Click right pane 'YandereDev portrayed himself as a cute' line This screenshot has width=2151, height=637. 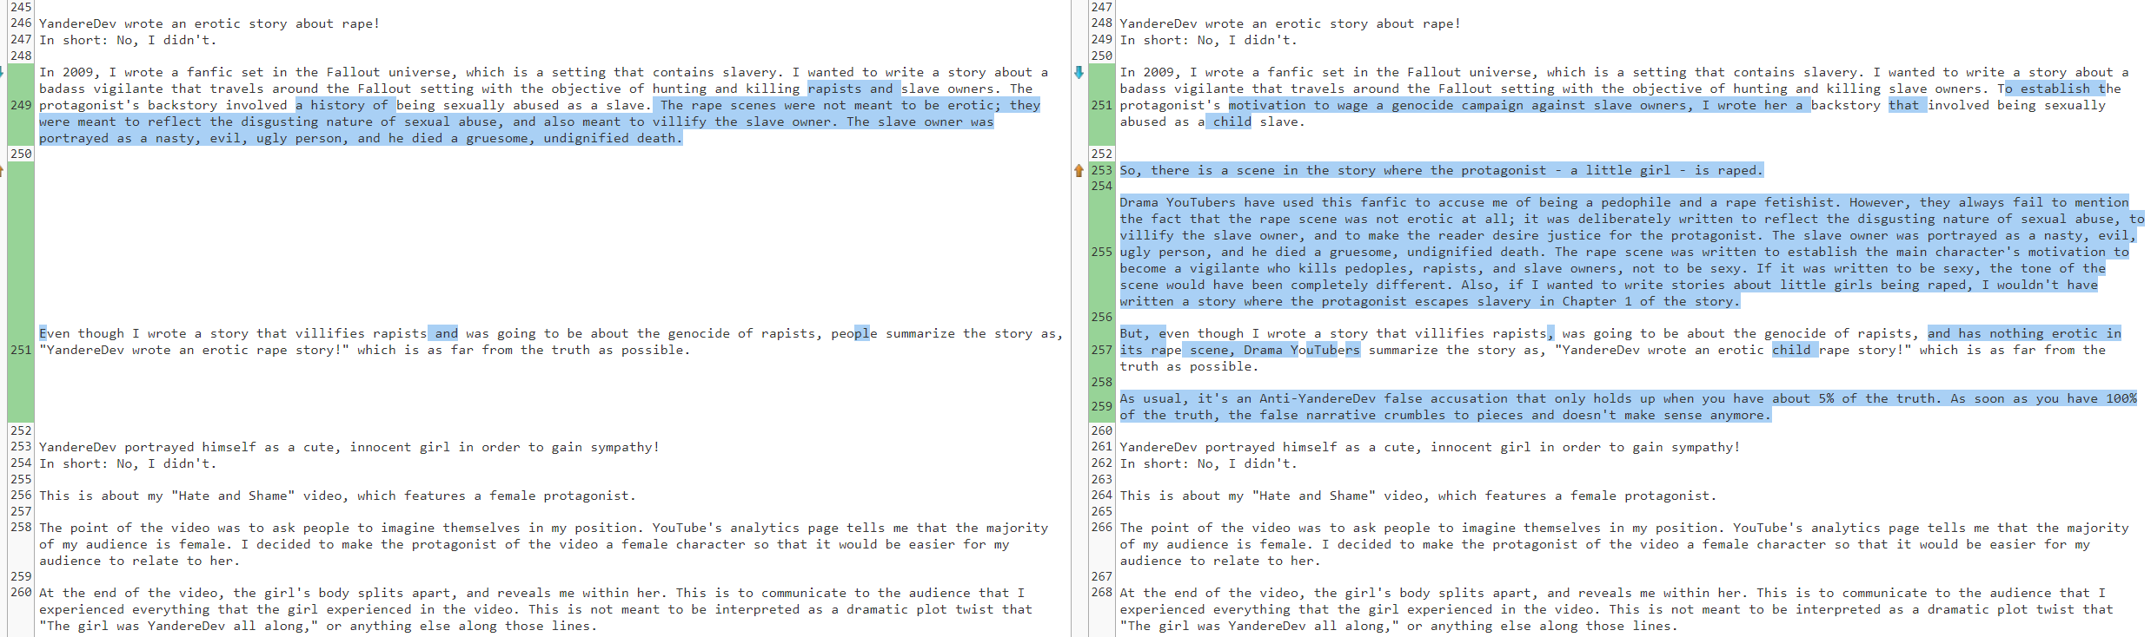coord(1431,447)
